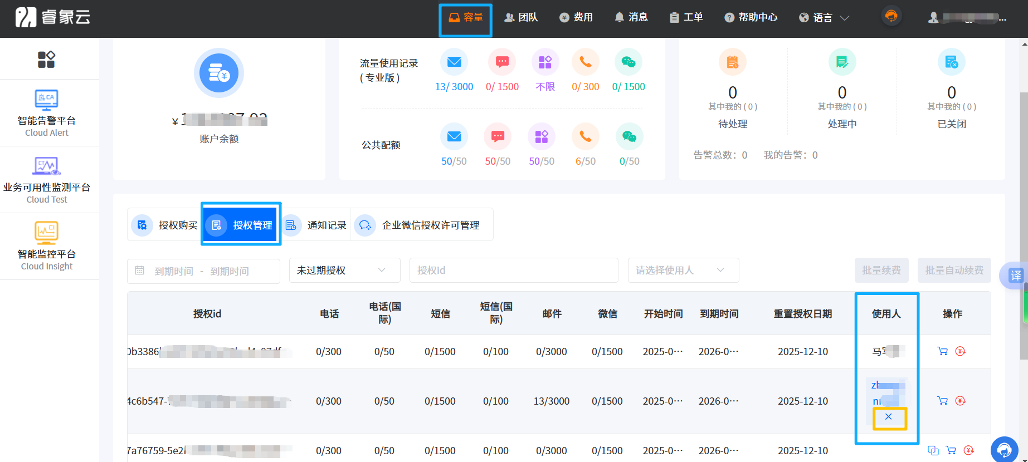Open the Cloud Test monitoring platform
Screen dimensions: 1028x462
click(x=47, y=180)
